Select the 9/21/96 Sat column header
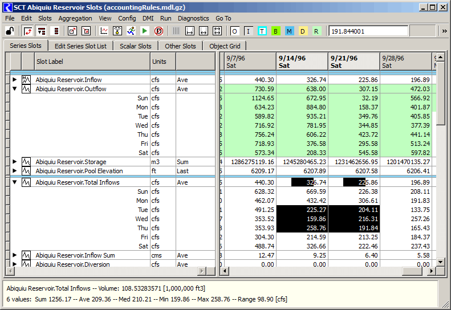The height and width of the screenshot is (310, 451). (x=354, y=62)
